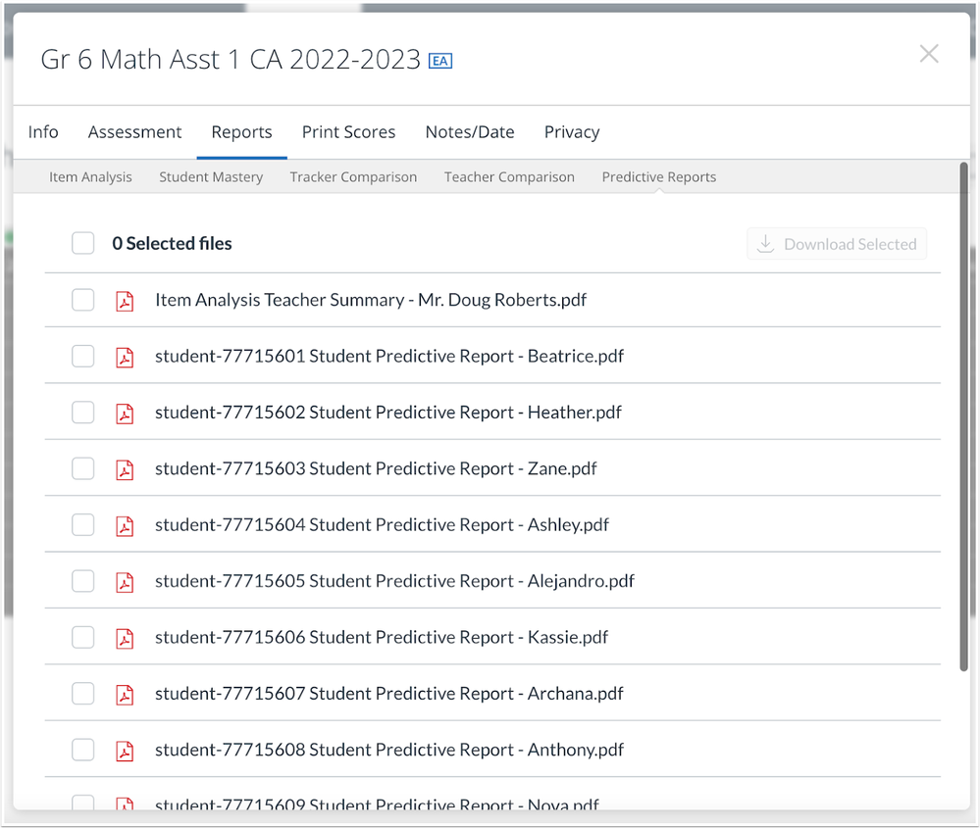The width and height of the screenshot is (980, 828).
Task: Check the Anthony report checkbox
Action: click(83, 750)
